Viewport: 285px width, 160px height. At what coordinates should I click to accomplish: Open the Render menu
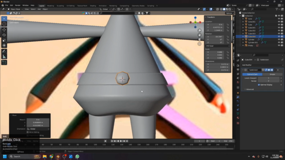(x=18, y=5)
